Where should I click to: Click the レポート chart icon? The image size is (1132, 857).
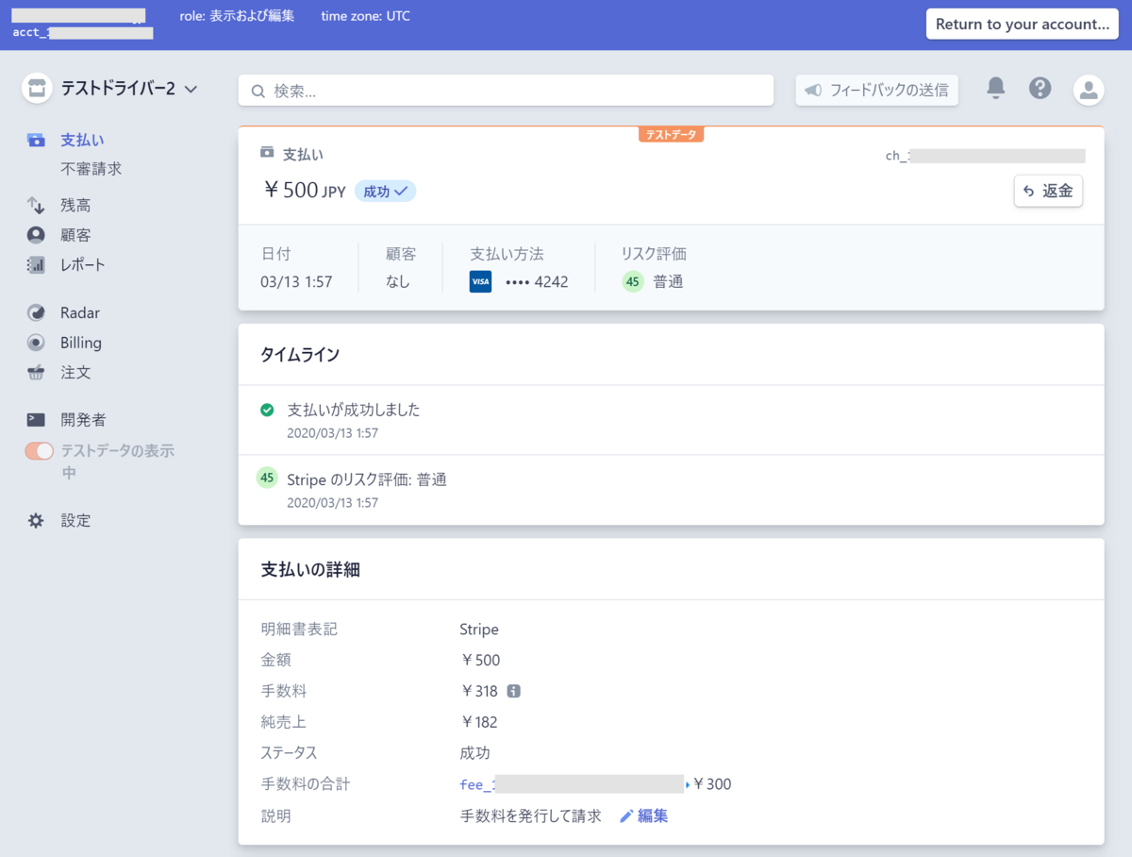[x=36, y=265]
